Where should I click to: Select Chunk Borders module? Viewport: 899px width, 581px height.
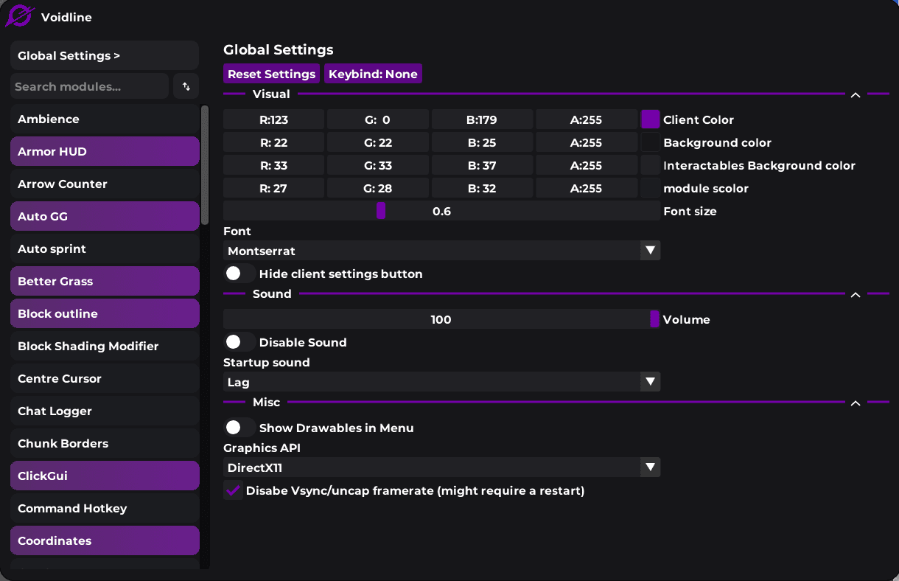pyautogui.click(x=105, y=443)
